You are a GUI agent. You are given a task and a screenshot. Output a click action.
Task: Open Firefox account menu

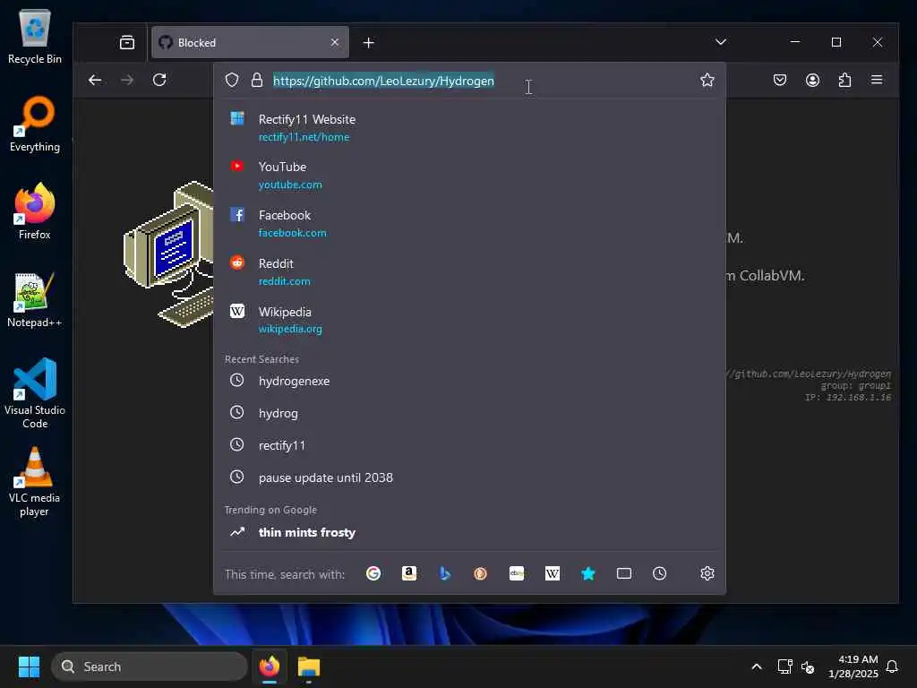click(x=812, y=80)
